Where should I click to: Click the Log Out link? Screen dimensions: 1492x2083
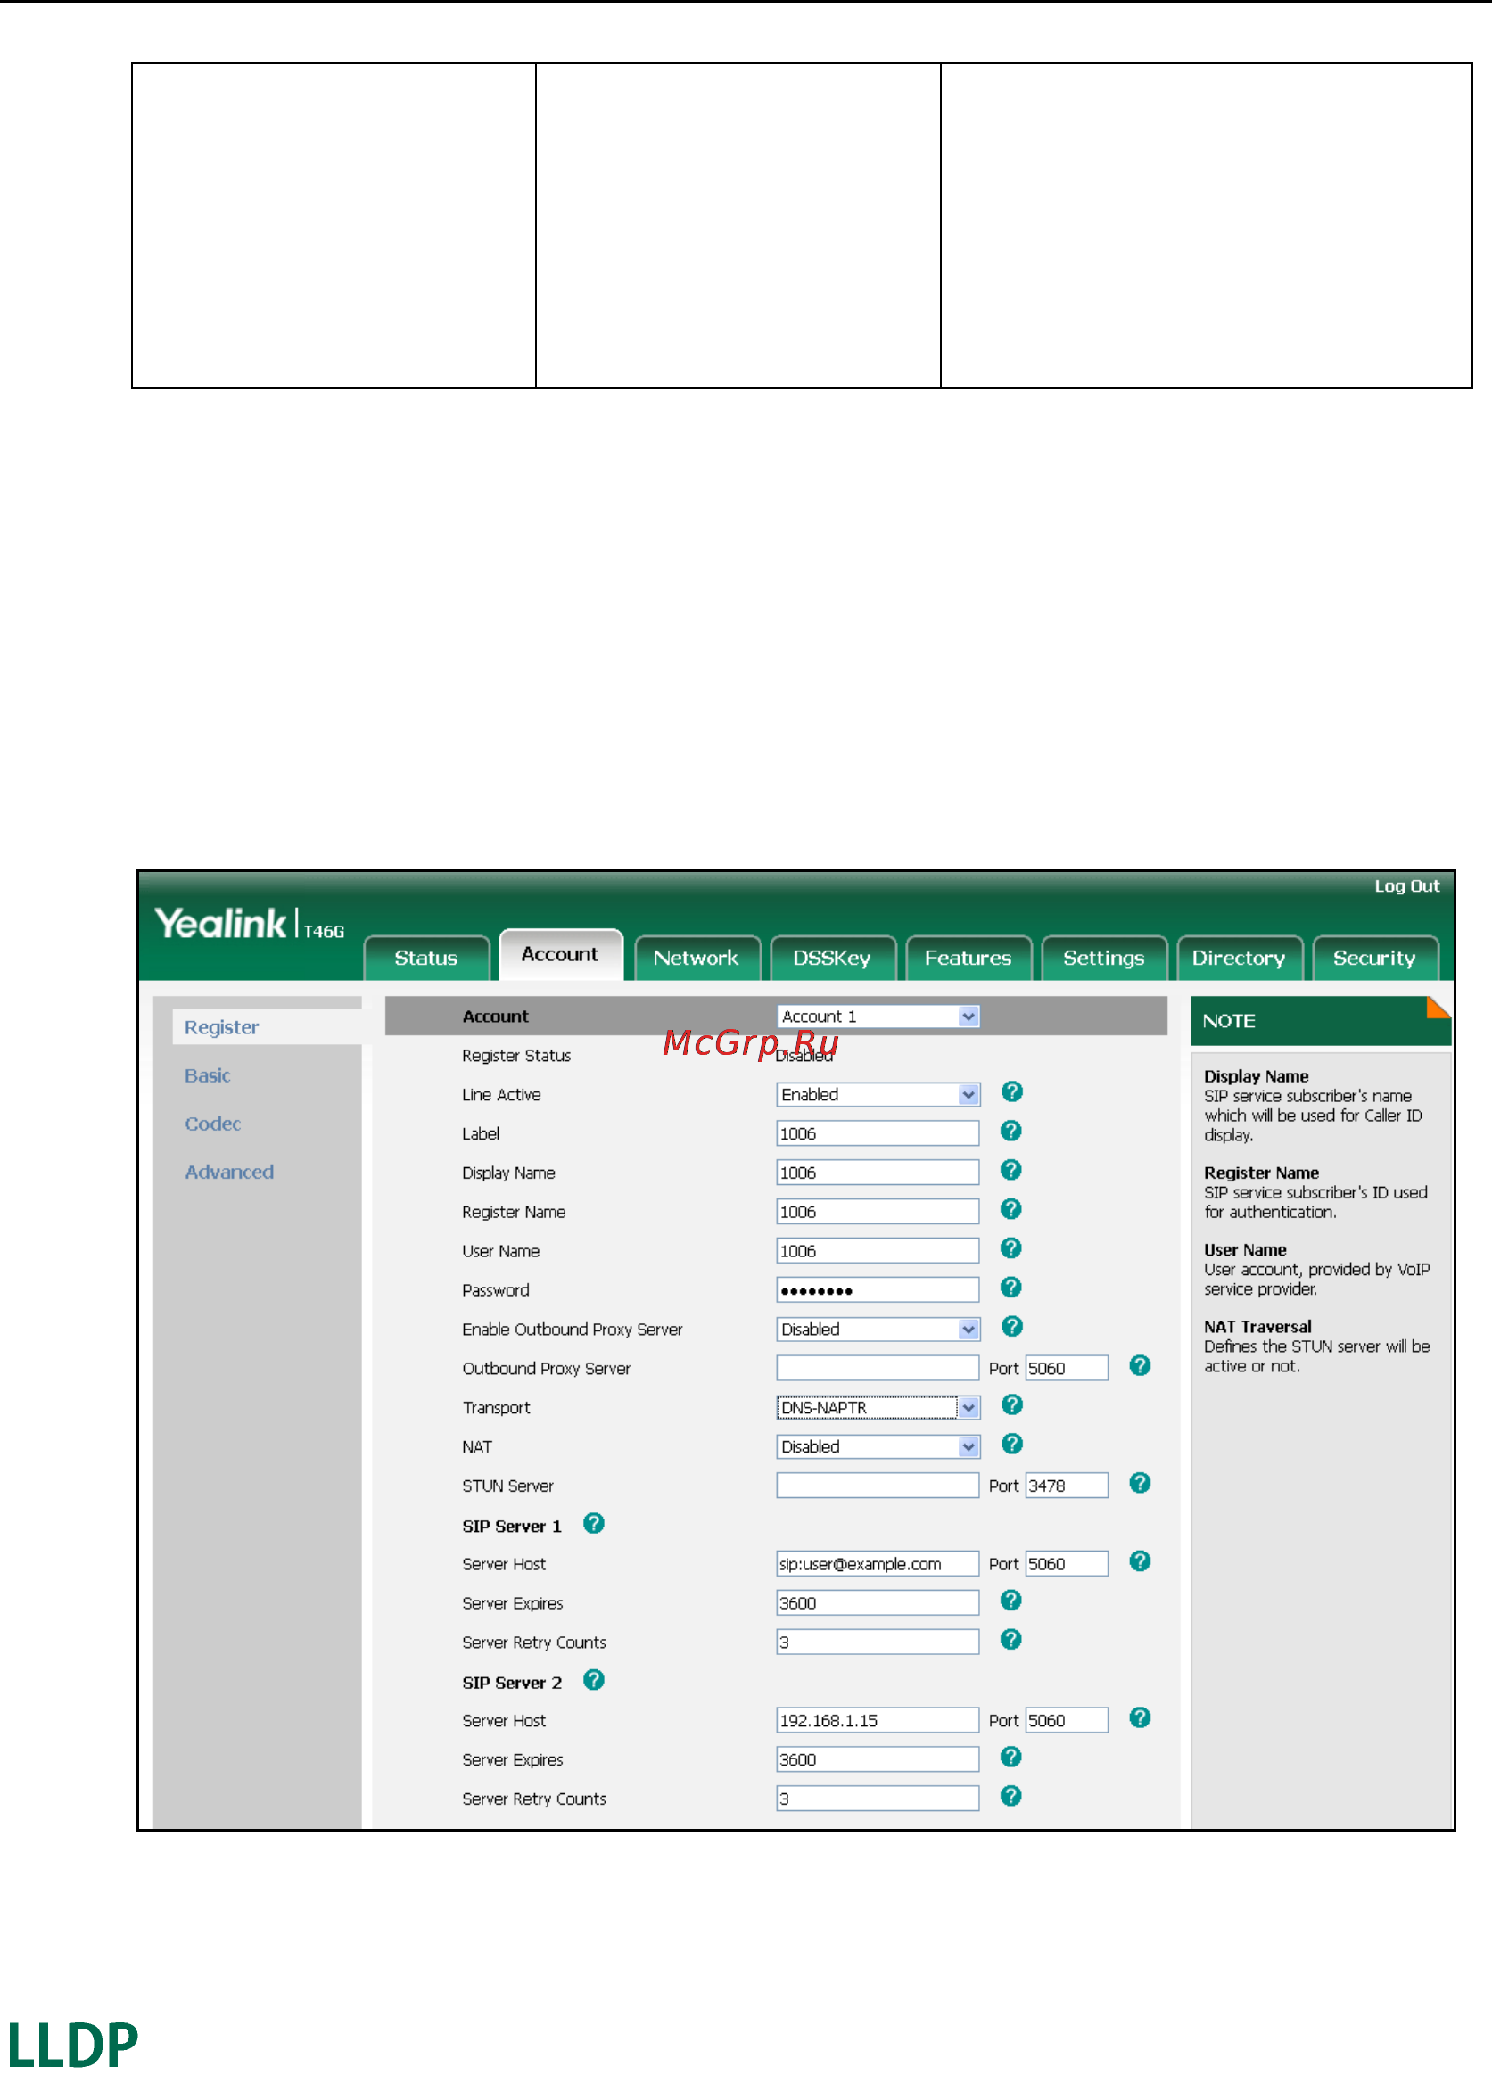pos(1407,886)
